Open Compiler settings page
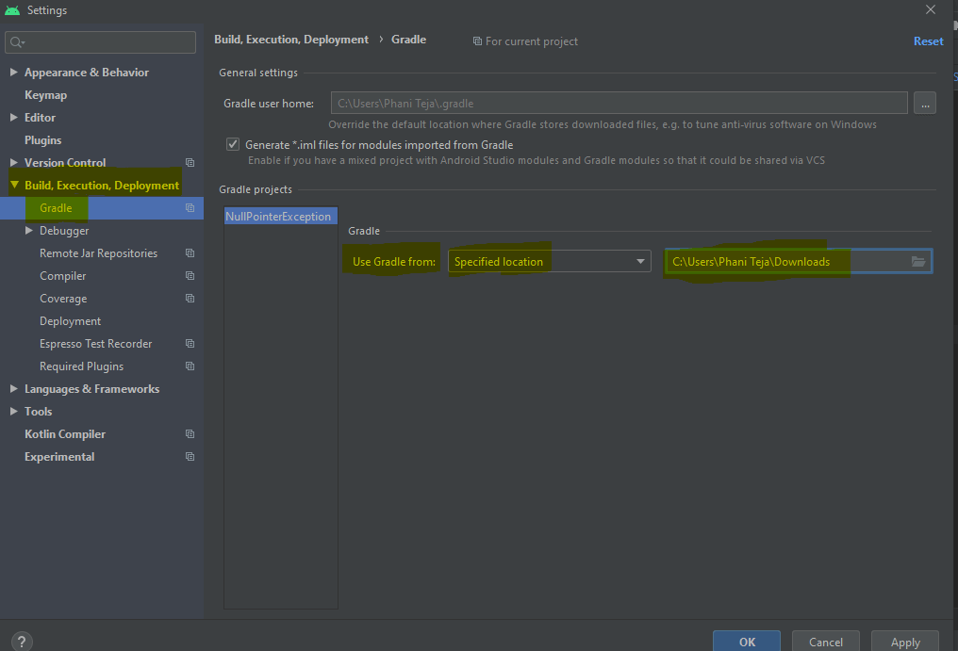 (63, 275)
